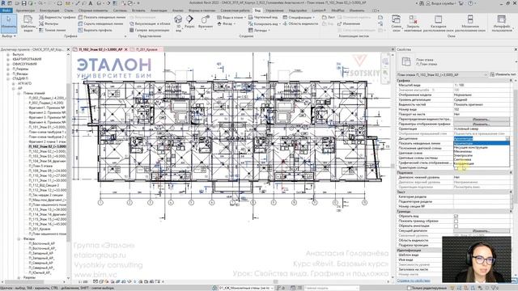Click Вырезать профиль tool
518x291 pixels.
click(x=96, y=30)
